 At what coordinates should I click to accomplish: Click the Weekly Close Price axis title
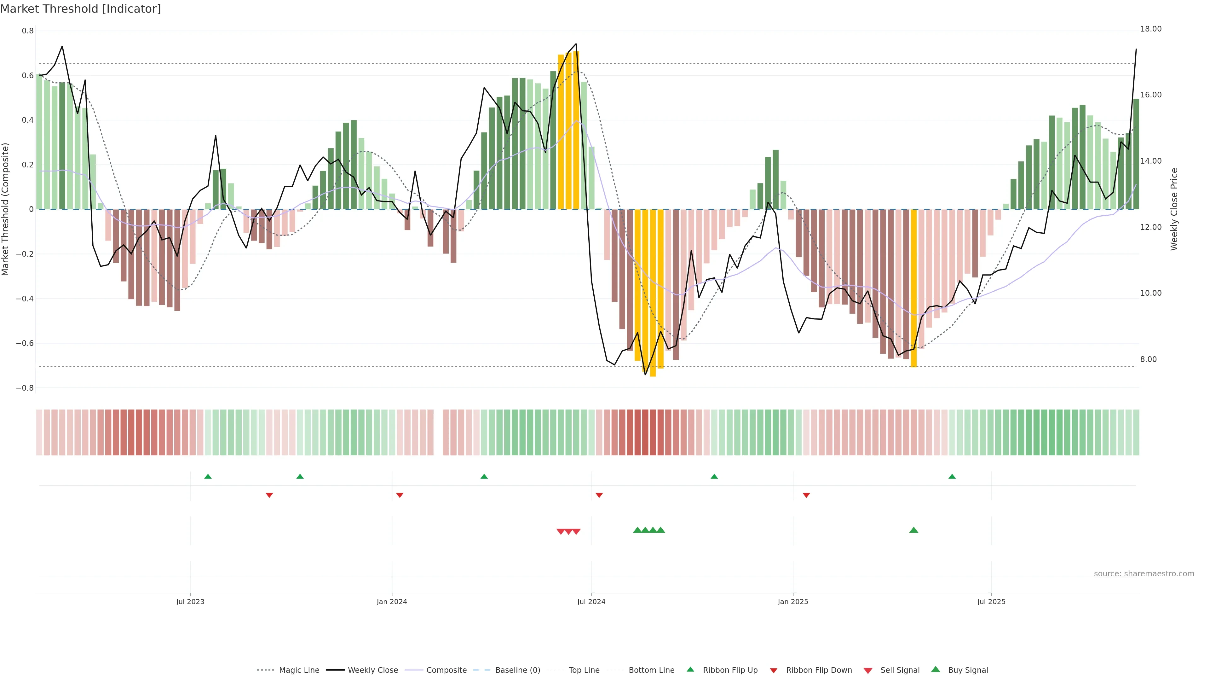[1174, 209]
